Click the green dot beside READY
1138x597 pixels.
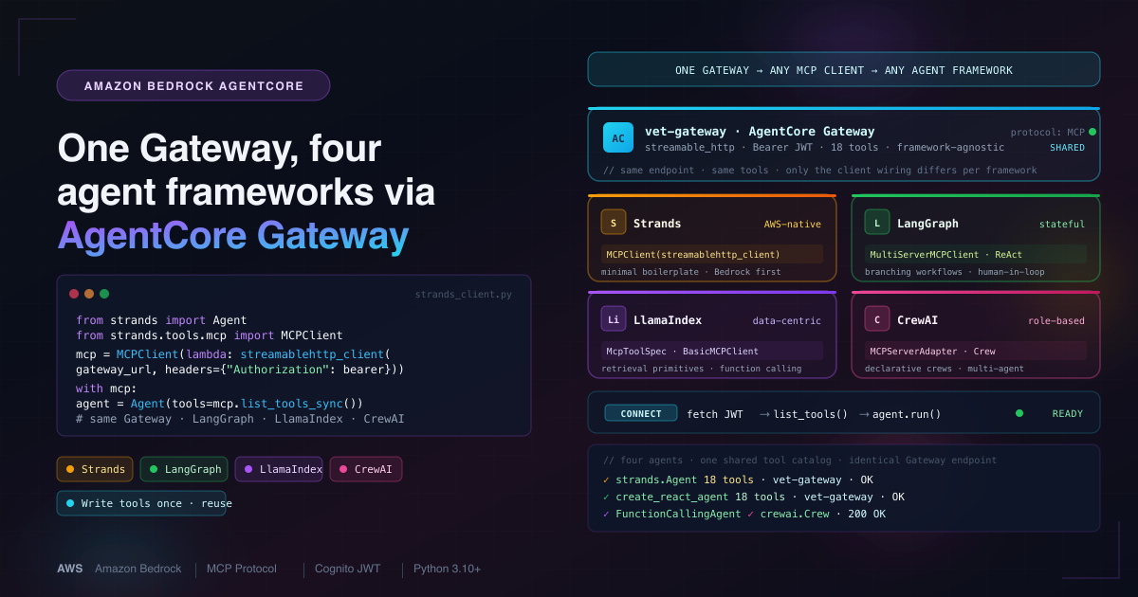pyautogui.click(x=1019, y=413)
